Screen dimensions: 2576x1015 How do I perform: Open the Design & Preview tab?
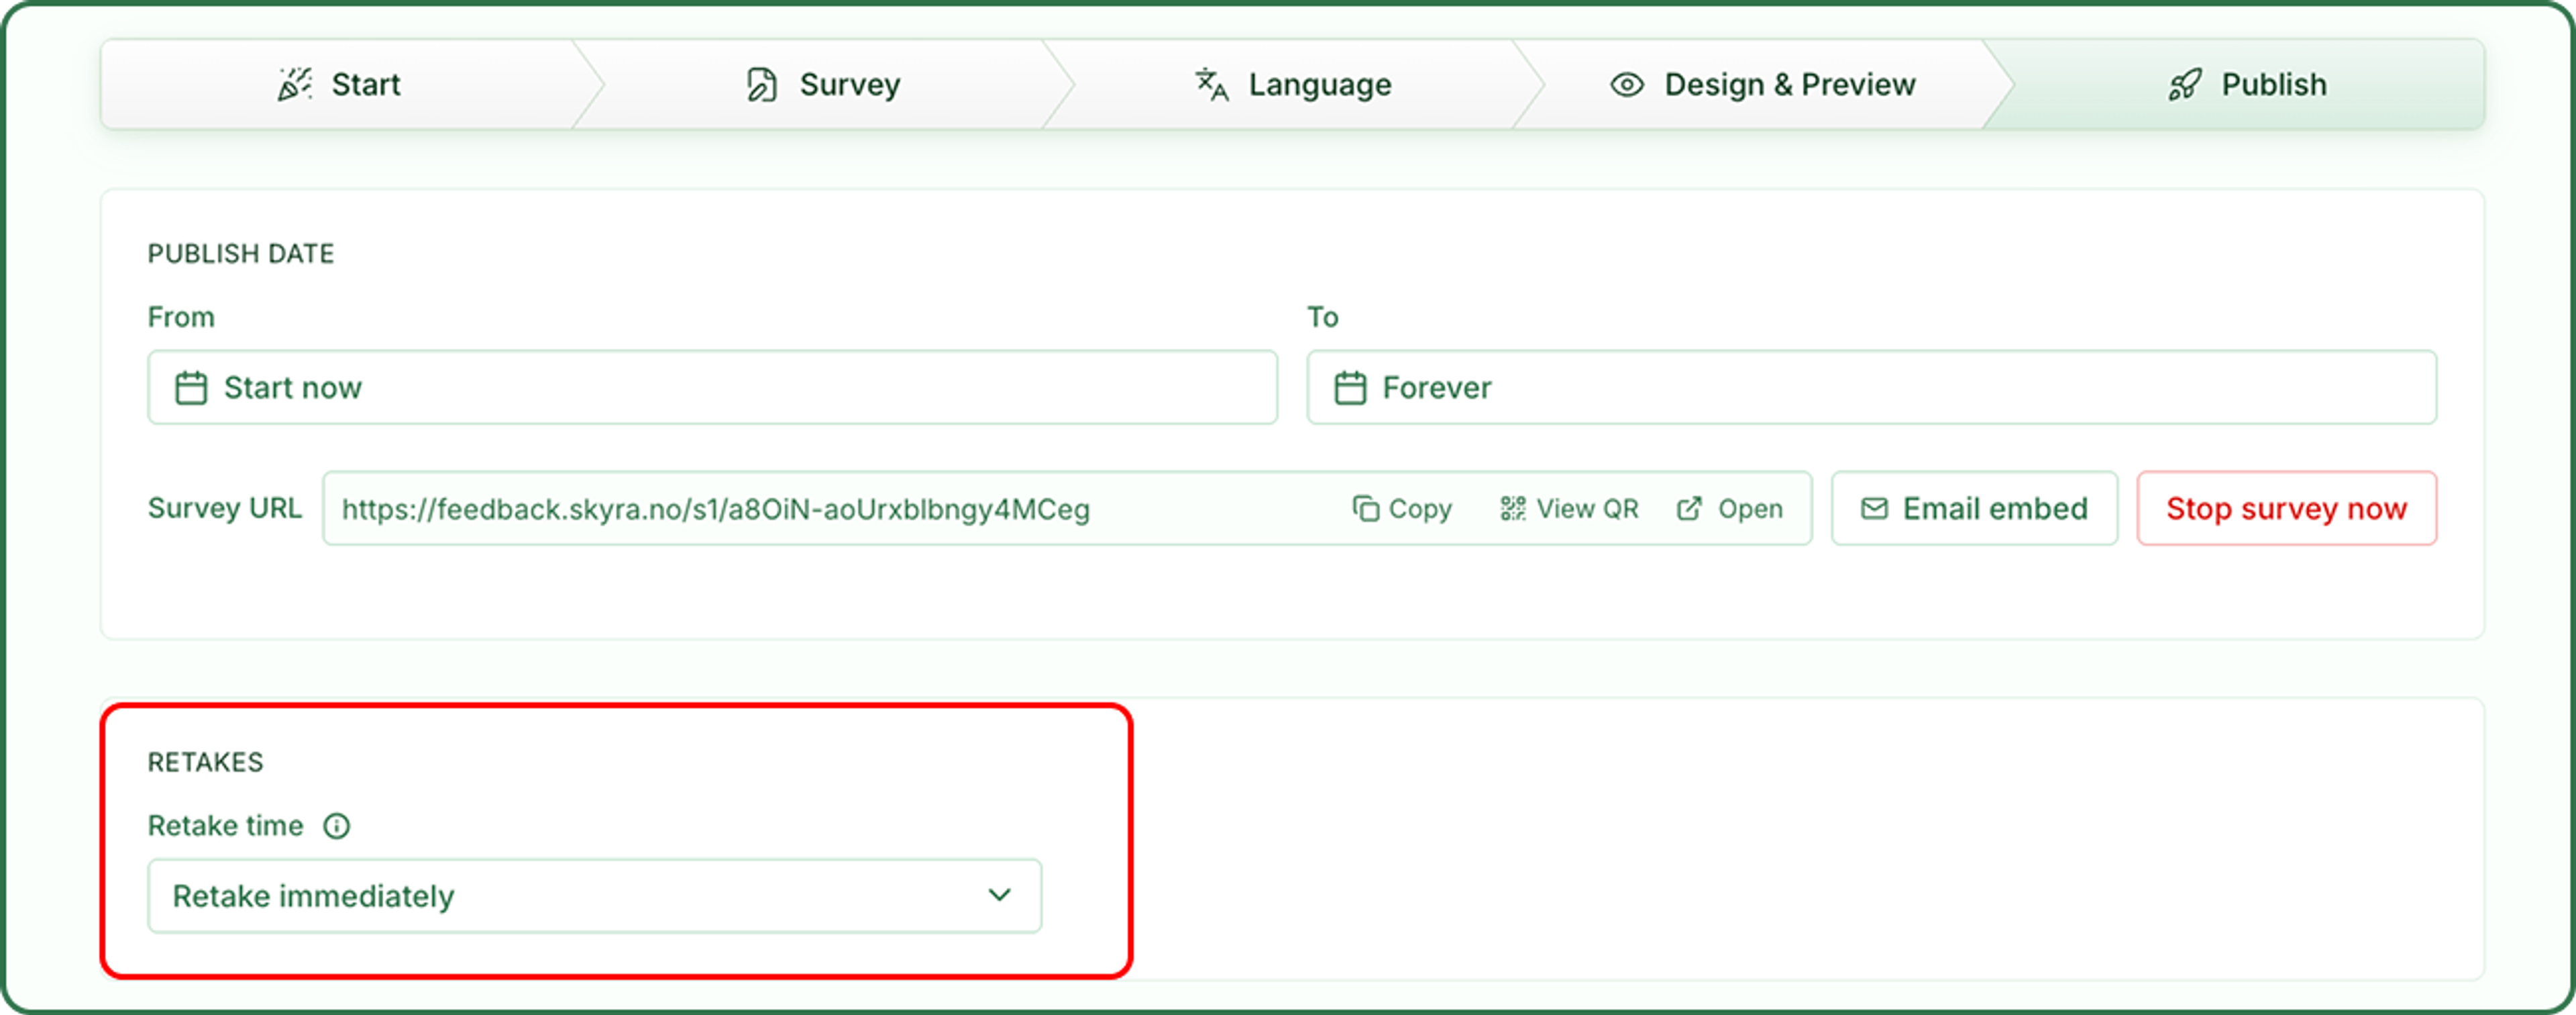[x=1763, y=85]
